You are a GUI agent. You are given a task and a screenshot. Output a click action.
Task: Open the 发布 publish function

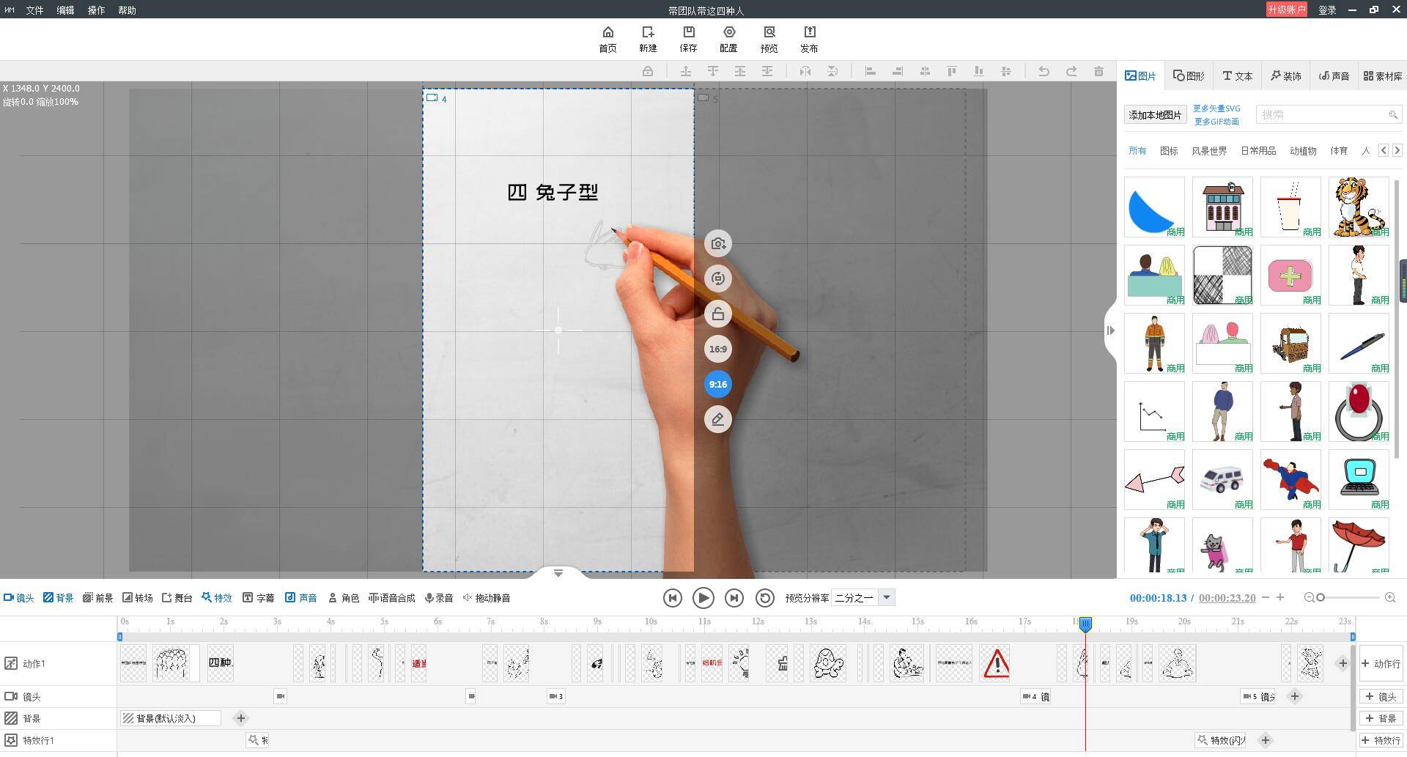[809, 38]
